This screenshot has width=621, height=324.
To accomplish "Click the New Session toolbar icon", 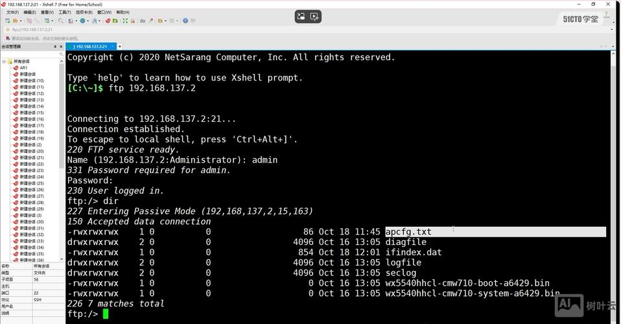I will point(6,21).
